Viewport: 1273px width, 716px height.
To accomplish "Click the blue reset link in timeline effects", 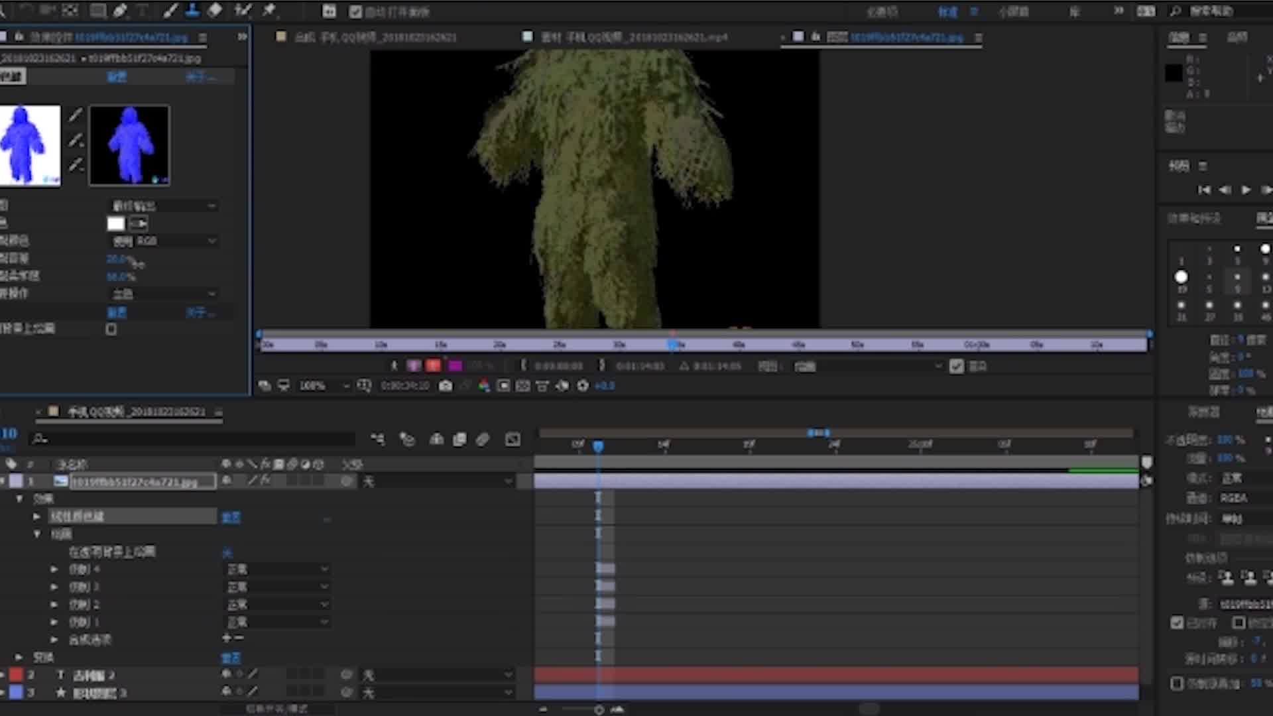I will pos(231,516).
